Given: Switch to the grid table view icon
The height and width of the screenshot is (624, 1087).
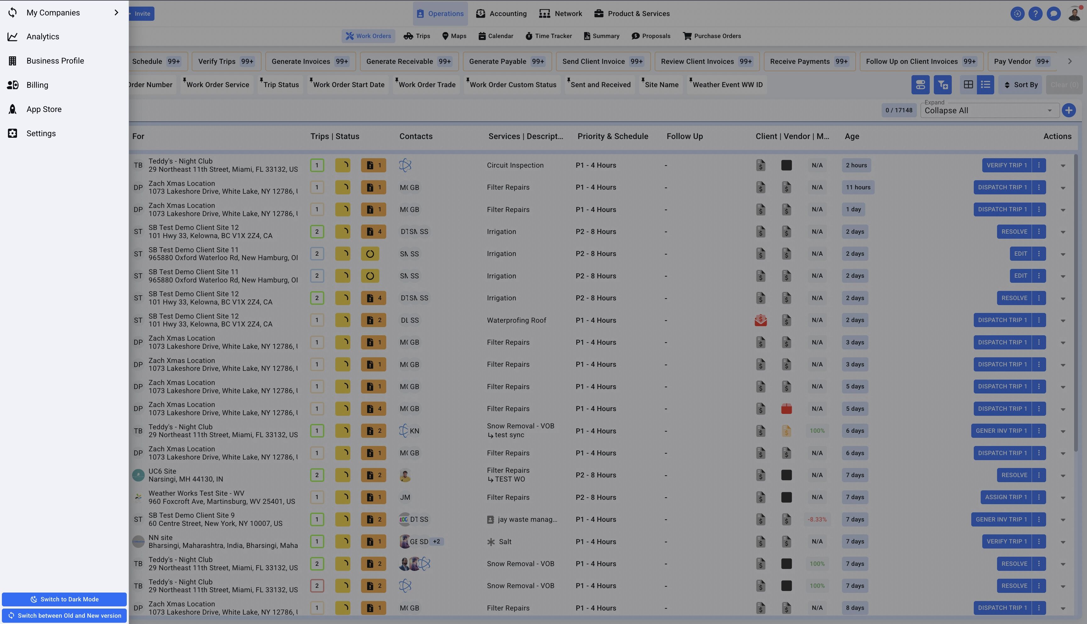Looking at the screenshot, I should click(968, 85).
